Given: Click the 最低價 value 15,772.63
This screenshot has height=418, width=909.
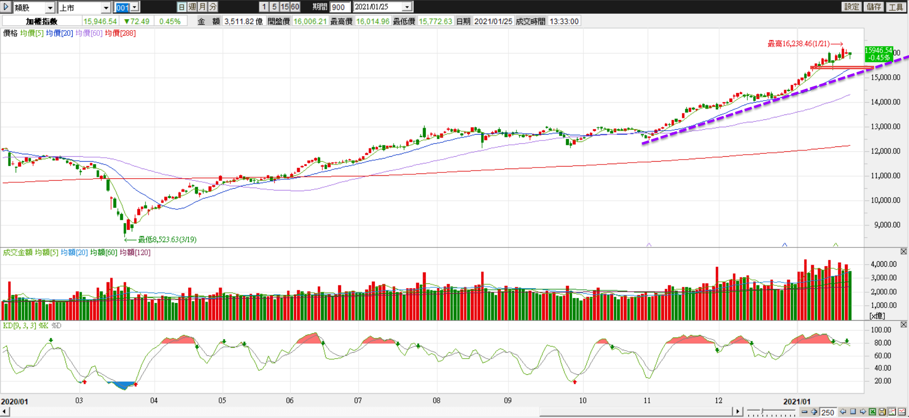Looking at the screenshot, I should pos(435,21).
